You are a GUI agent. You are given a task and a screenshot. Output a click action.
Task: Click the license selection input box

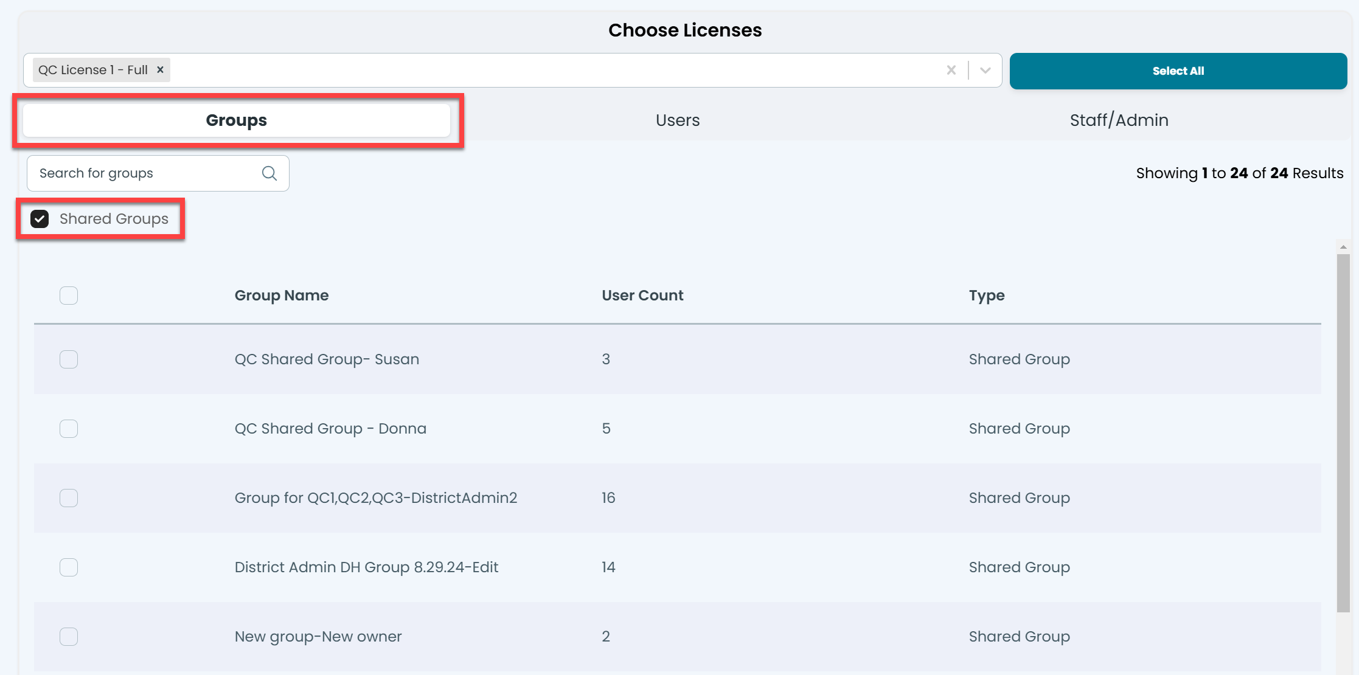pyautogui.click(x=513, y=71)
